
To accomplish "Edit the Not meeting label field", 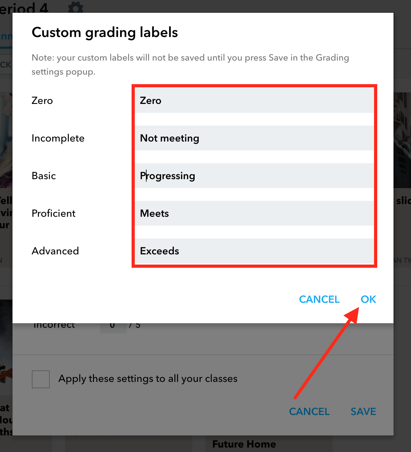I will [x=254, y=138].
